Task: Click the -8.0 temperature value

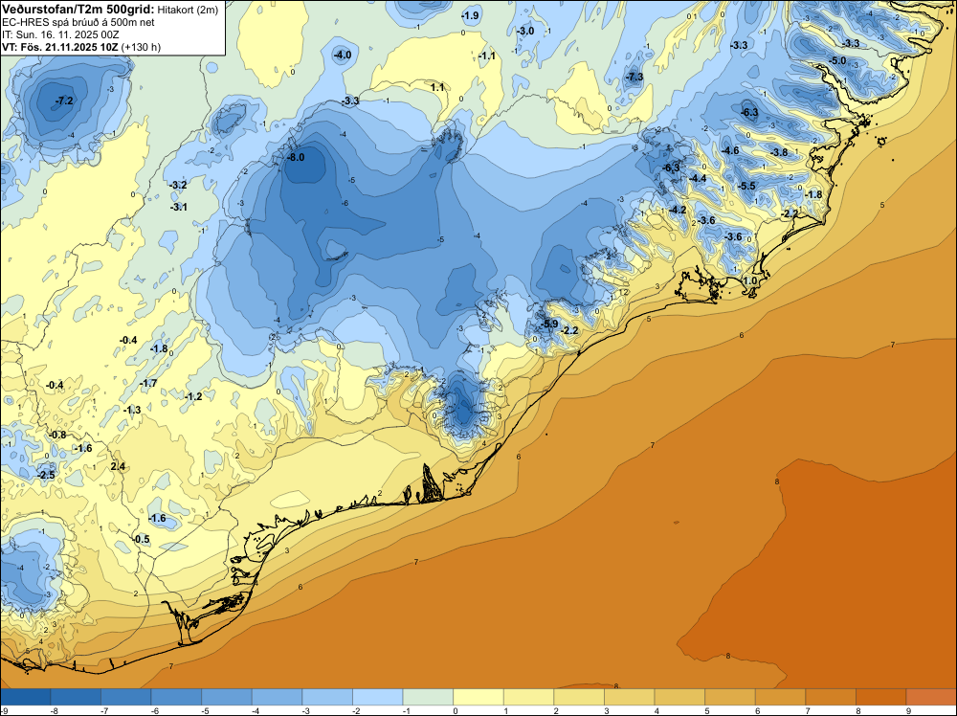Action: click(x=296, y=157)
